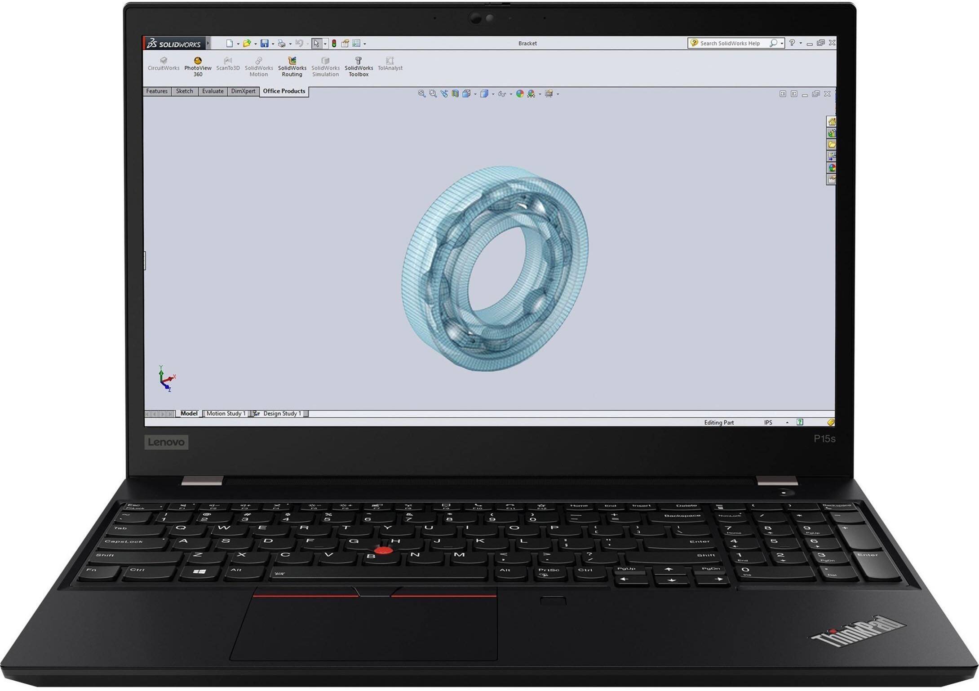This screenshot has height=691, width=979.
Task: Open the Motion Study 1 tab
Action: (x=226, y=413)
